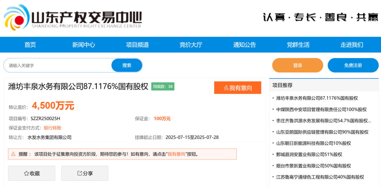Open 烟台市景新置业有限公司50%国有股权 link
This screenshot has height=188, width=381.
coord(314,166)
